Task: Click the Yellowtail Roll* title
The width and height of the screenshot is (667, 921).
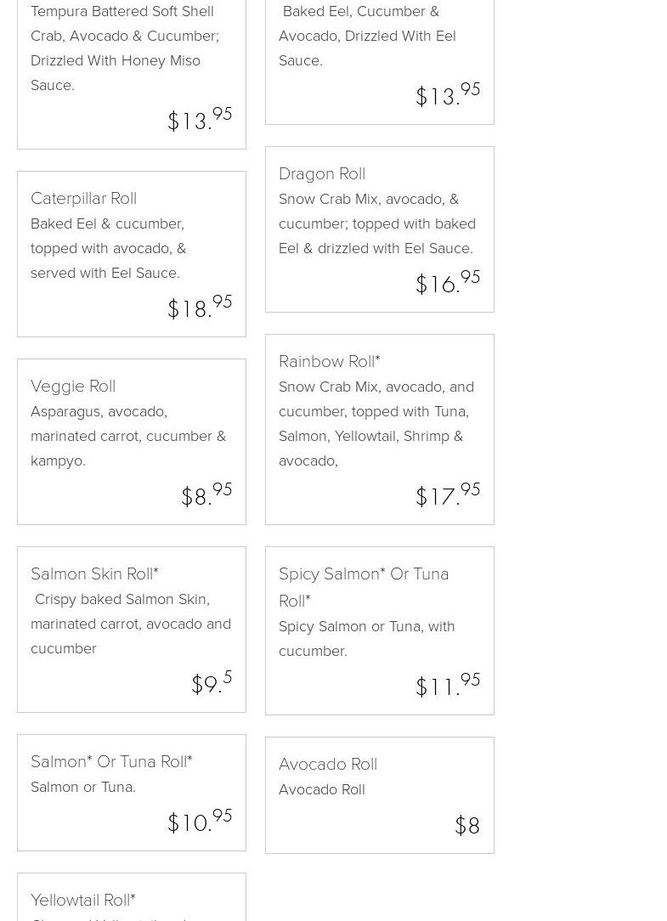Action: coord(83,900)
